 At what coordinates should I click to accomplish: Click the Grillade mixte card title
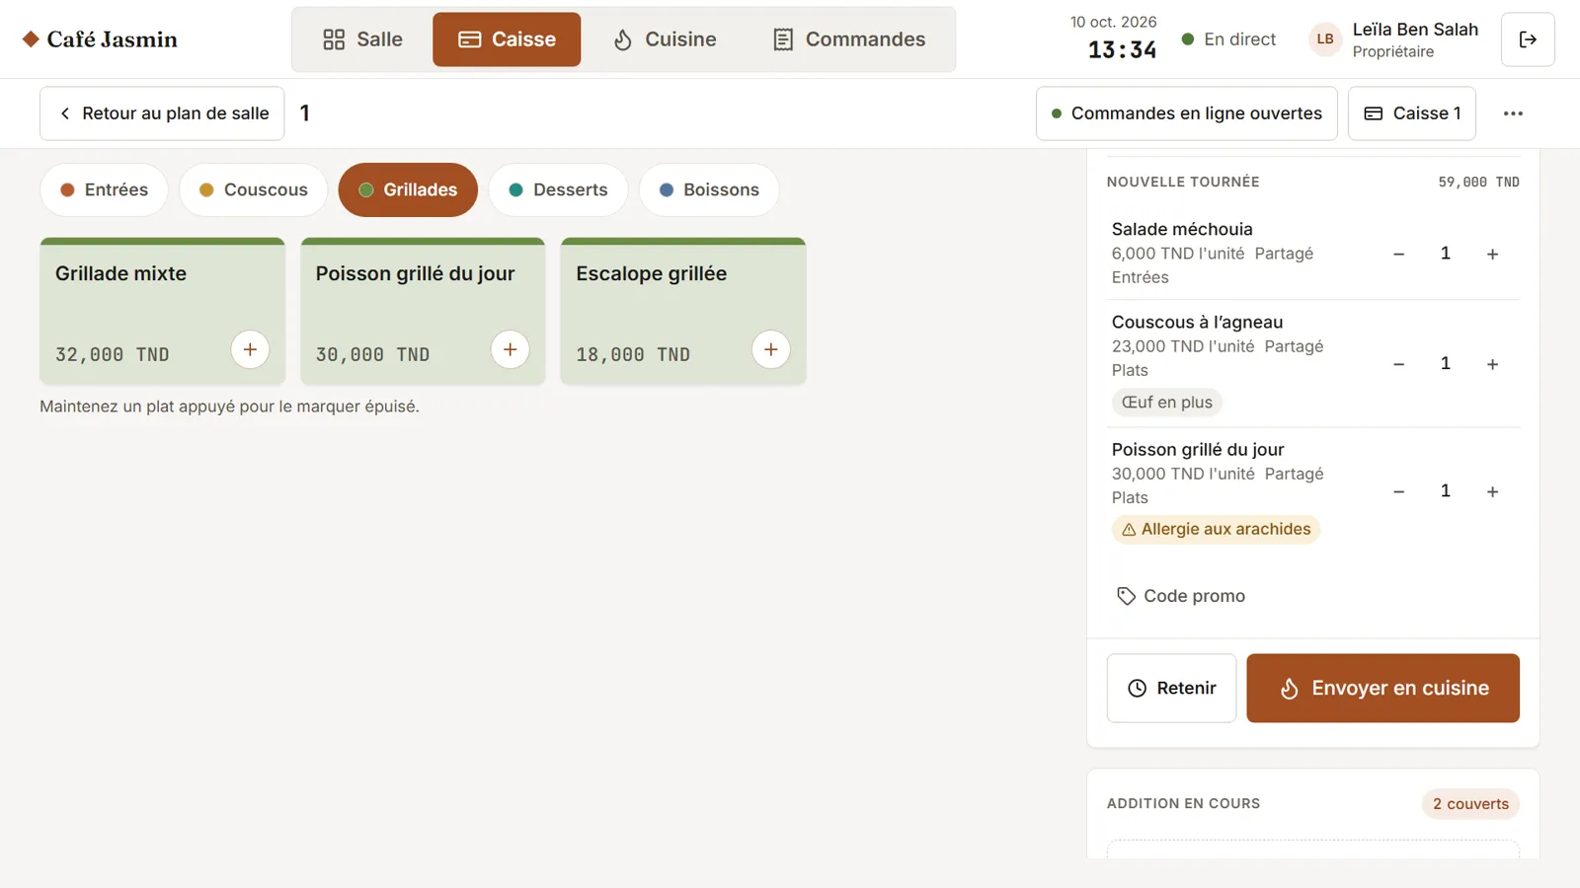120,273
